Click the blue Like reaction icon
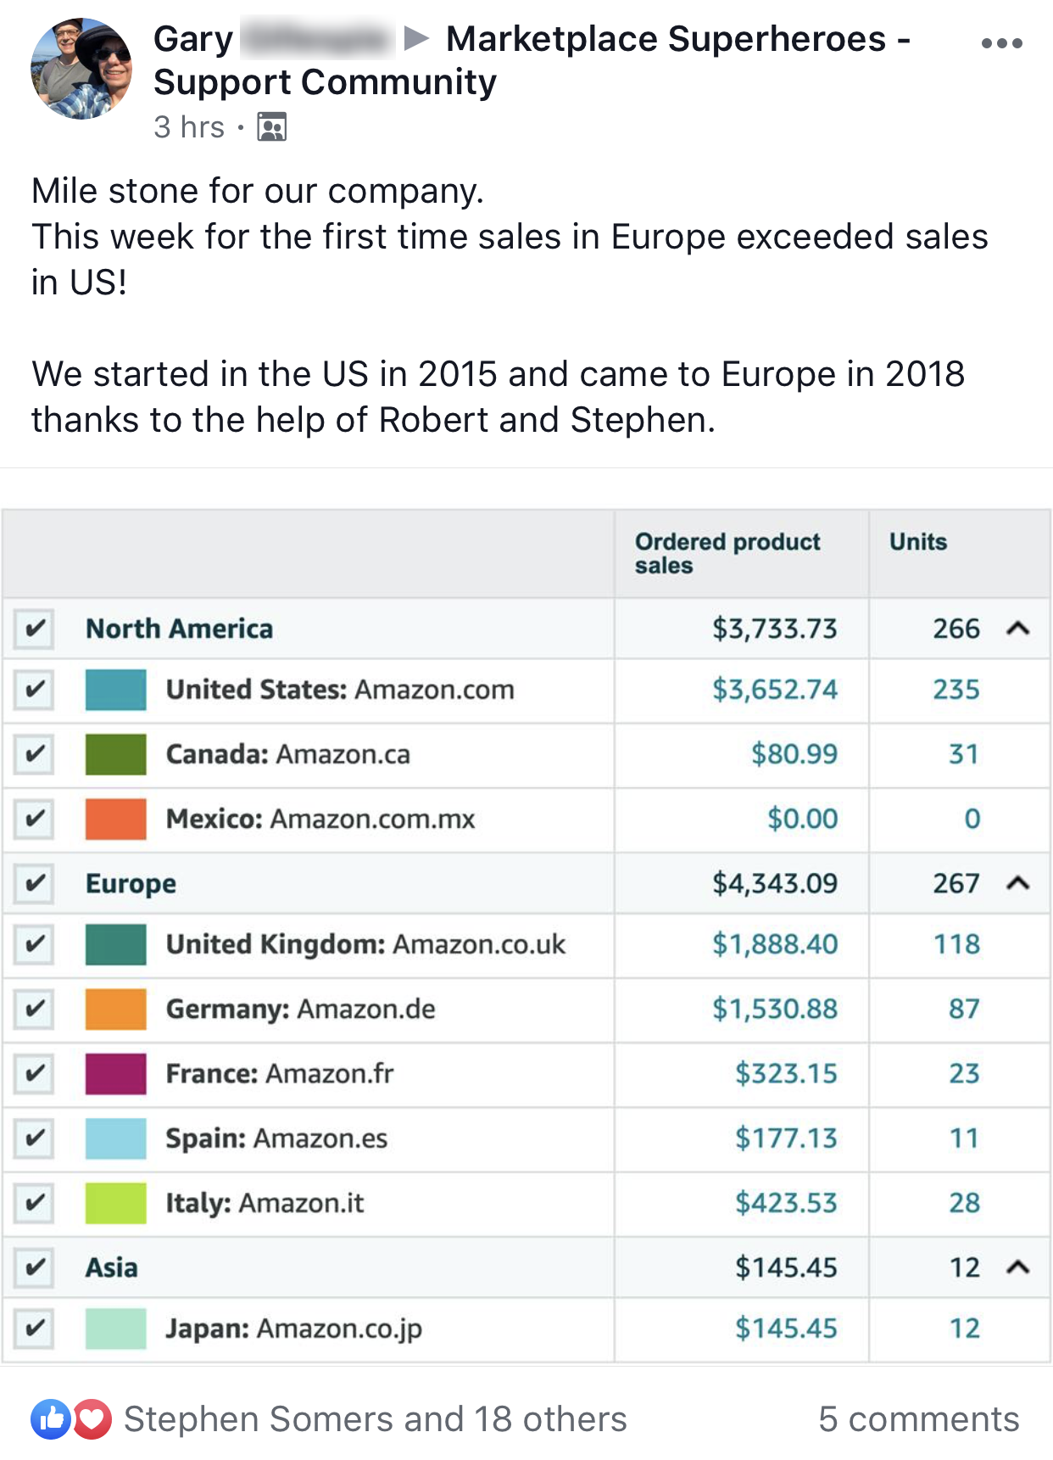Screen dimensions: 1053x1460 click(x=50, y=1418)
